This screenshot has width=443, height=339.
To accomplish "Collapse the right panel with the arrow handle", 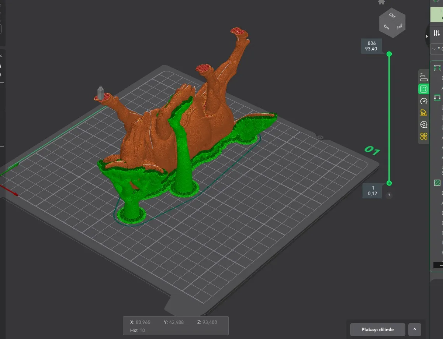I will coord(427,36).
